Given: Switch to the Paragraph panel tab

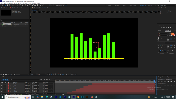Looking at the screenshot, I should 160,77.
